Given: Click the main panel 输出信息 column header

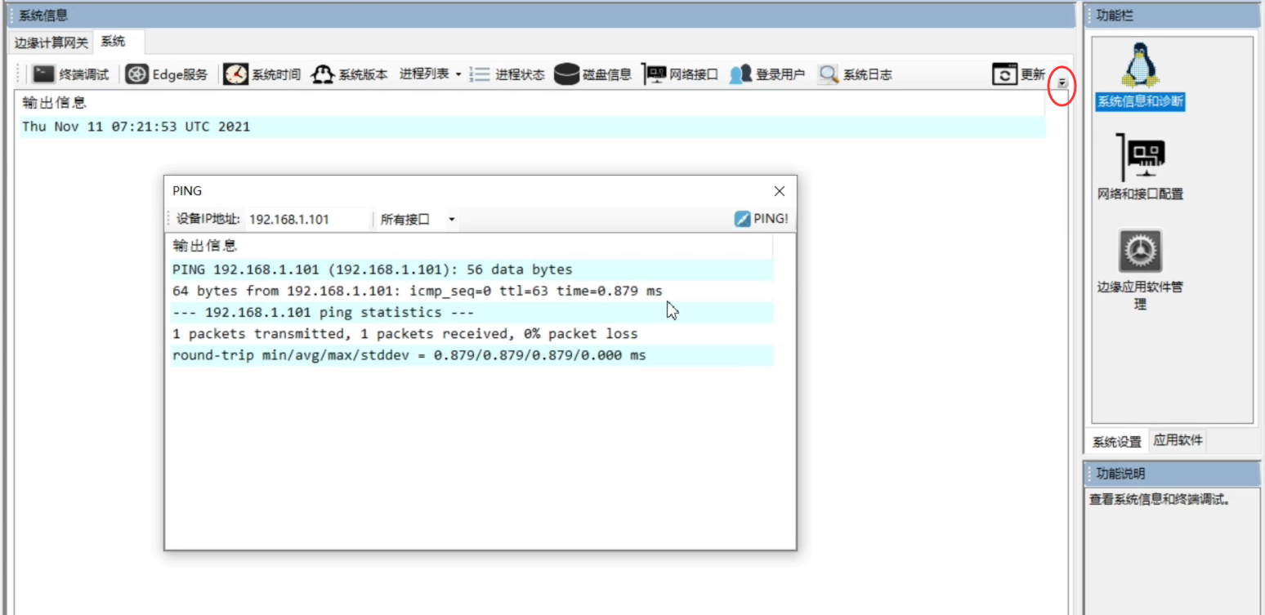Looking at the screenshot, I should click(x=532, y=103).
